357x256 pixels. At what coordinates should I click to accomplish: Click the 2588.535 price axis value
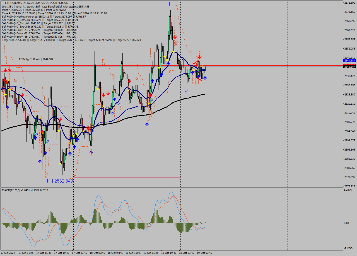click(x=350, y=159)
